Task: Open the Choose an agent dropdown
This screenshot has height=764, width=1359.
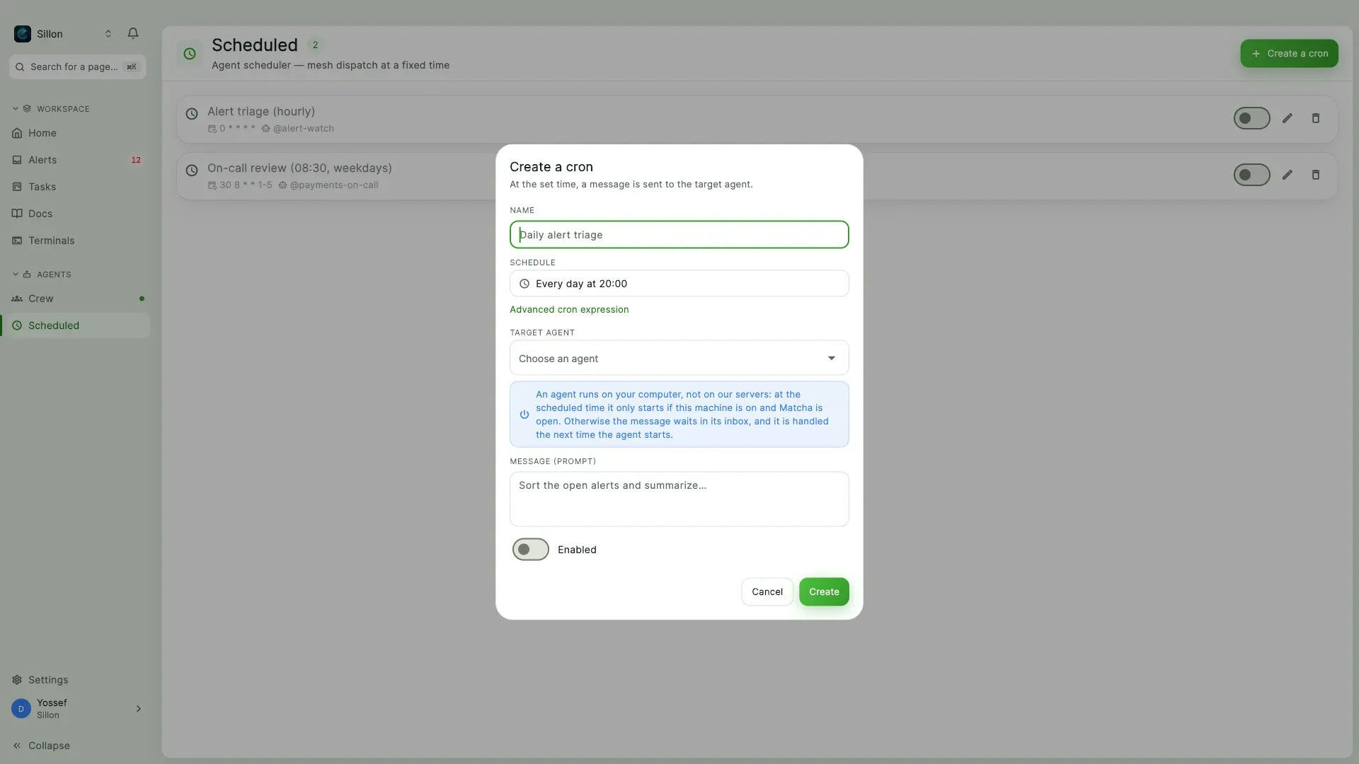Action: (679, 359)
